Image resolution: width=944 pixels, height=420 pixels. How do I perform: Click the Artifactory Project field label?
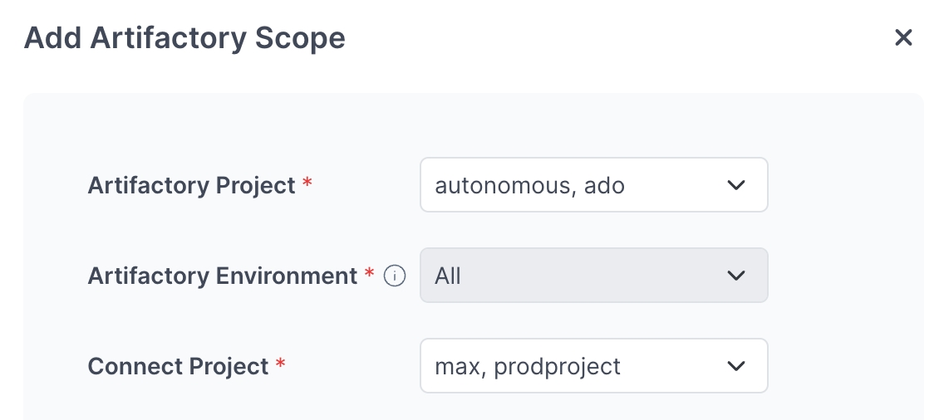(191, 185)
